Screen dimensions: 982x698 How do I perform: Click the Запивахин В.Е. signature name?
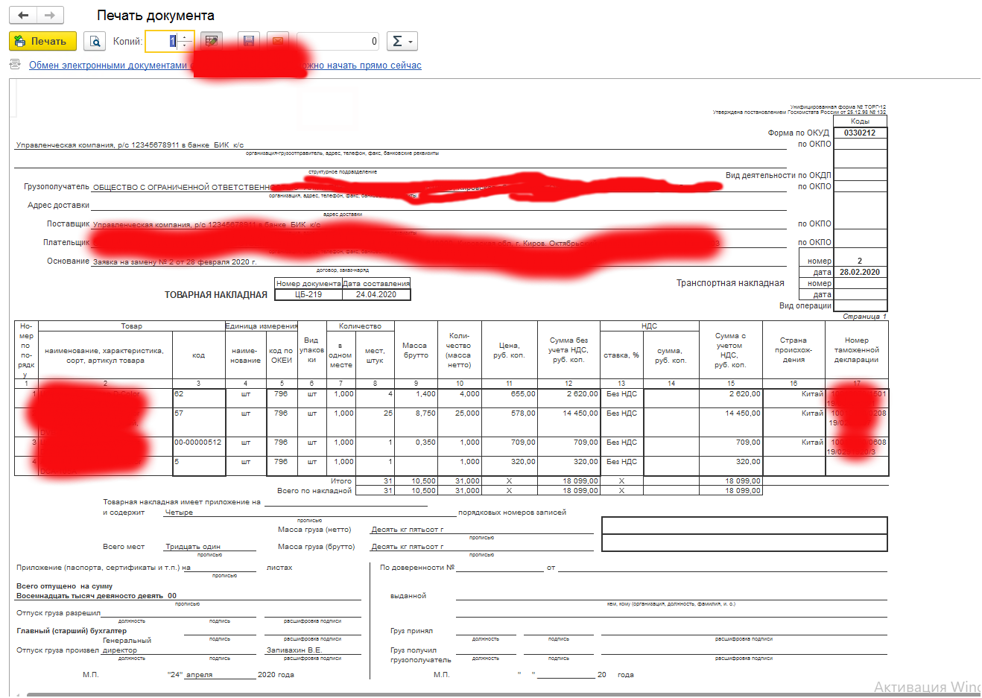pyautogui.click(x=294, y=650)
